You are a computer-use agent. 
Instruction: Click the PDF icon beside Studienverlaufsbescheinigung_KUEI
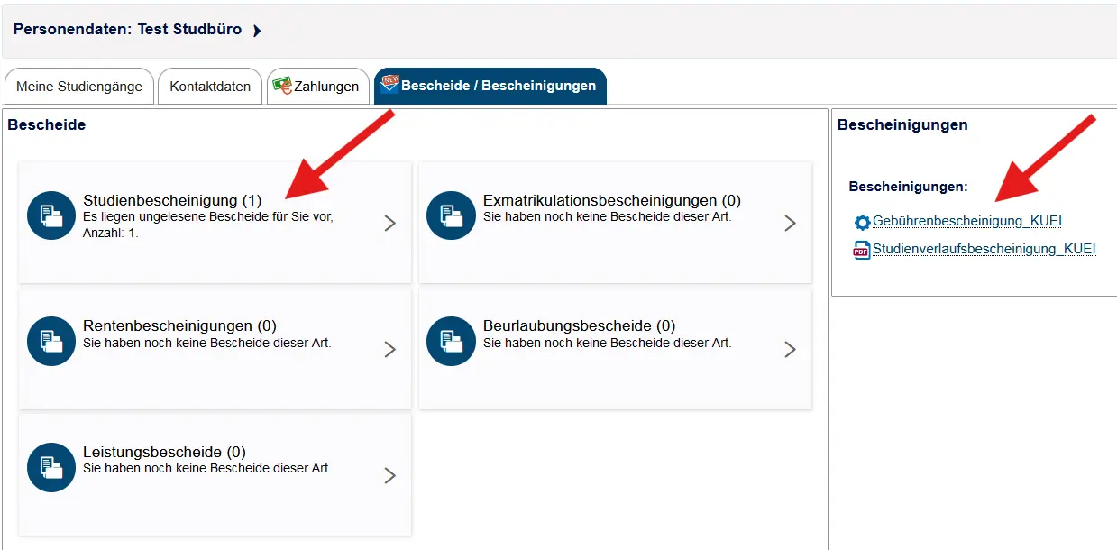click(862, 251)
